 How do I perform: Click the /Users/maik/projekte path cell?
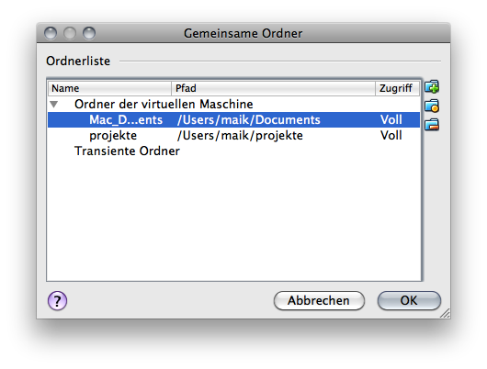click(x=240, y=136)
